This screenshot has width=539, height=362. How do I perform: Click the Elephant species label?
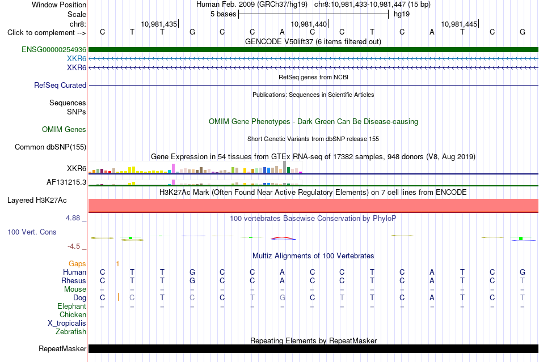click(71, 306)
